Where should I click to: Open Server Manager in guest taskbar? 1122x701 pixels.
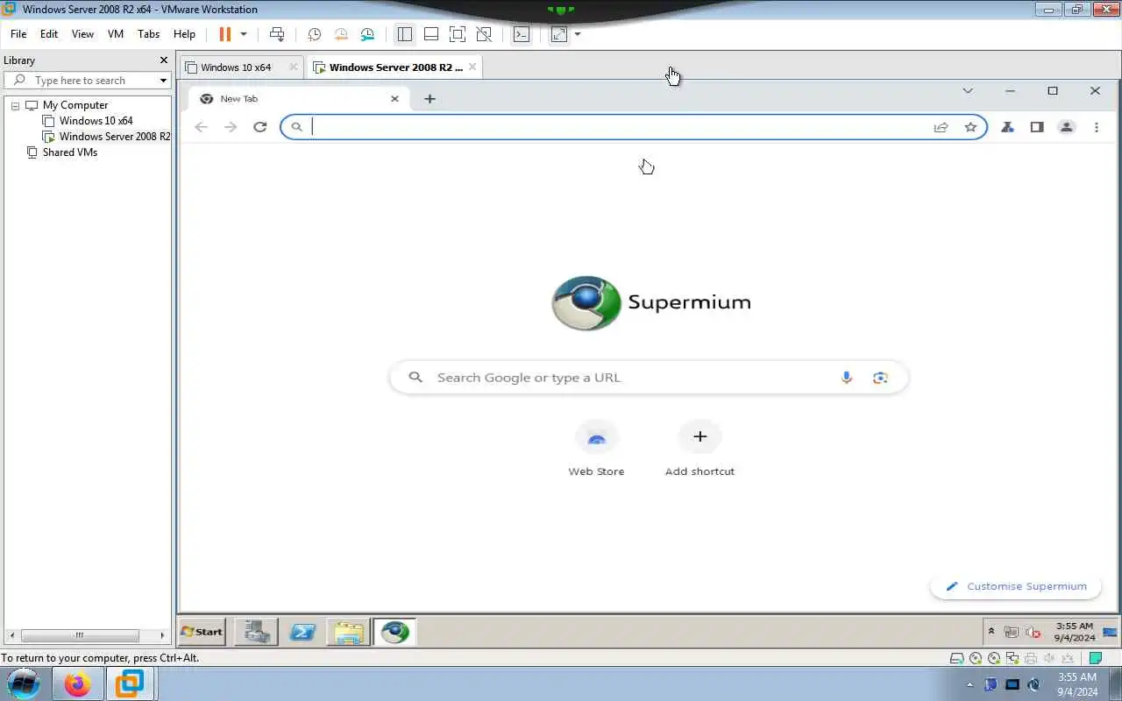(x=257, y=632)
